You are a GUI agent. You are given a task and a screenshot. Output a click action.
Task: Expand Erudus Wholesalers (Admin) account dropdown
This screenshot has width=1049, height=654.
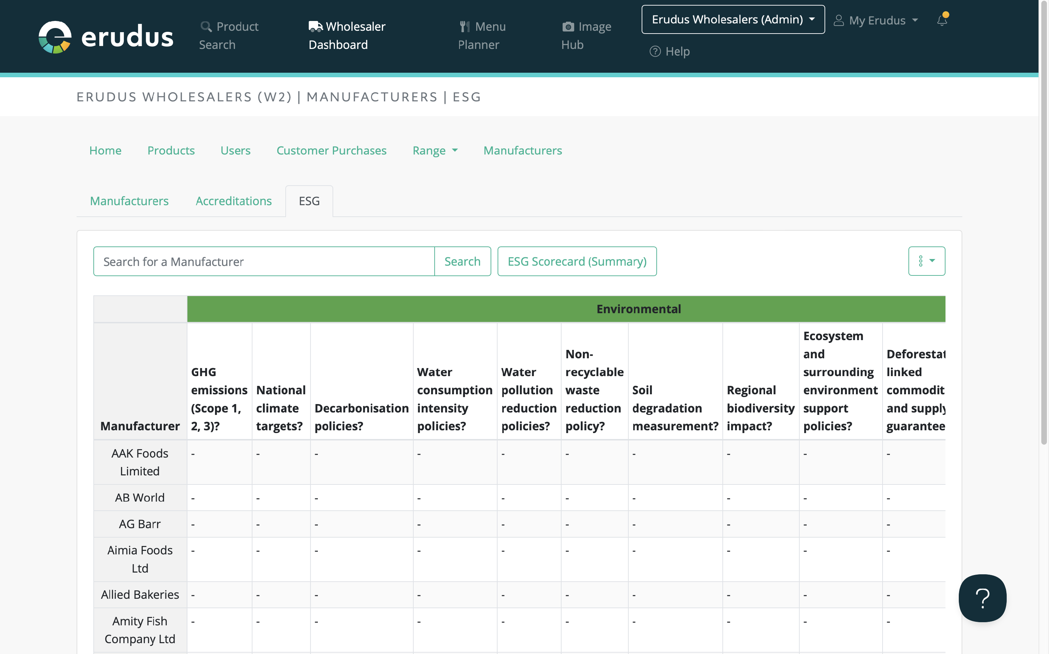pyautogui.click(x=733, y=20)
